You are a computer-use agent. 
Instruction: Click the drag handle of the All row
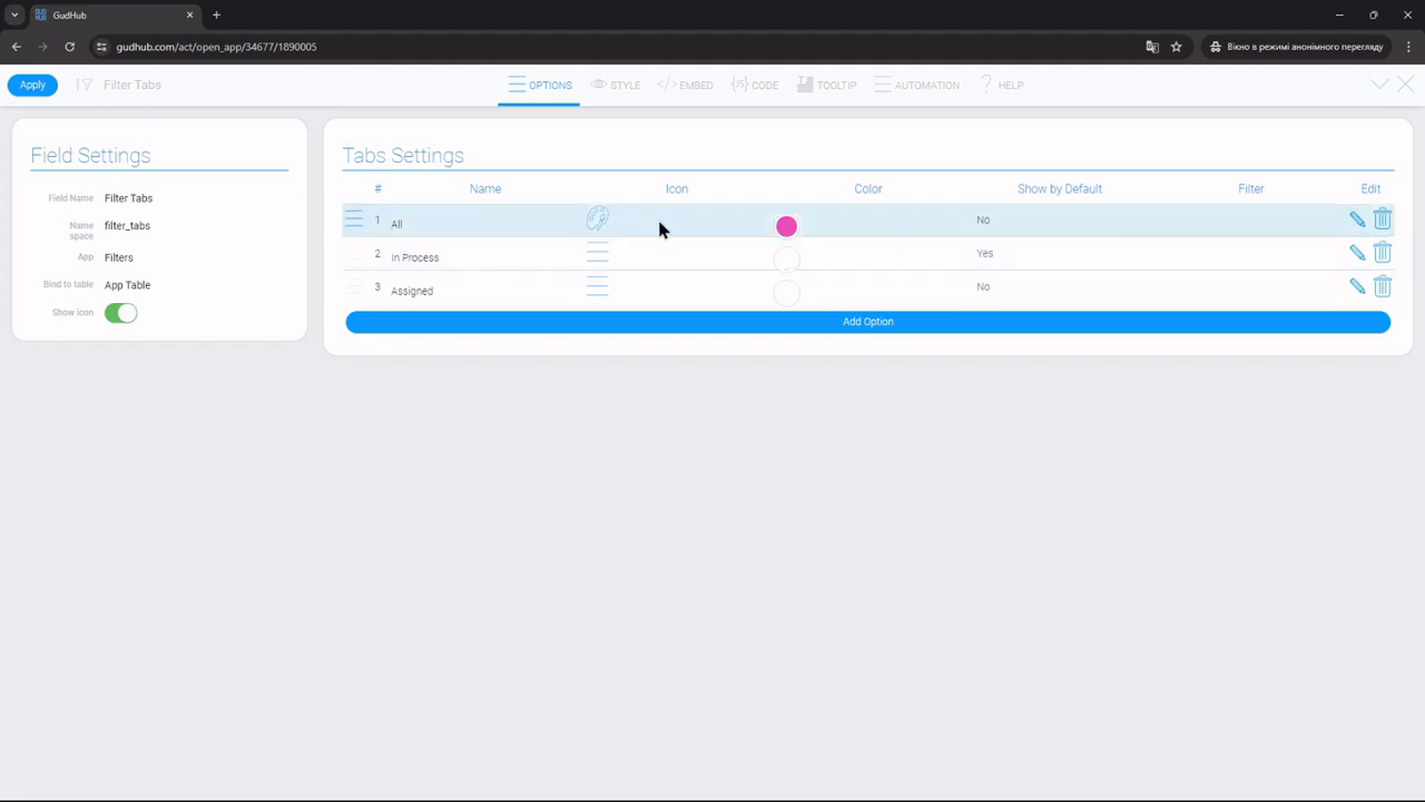[x=354, y=219]
